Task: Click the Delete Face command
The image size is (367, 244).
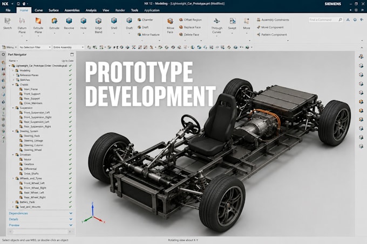Action: click(189, 34)
